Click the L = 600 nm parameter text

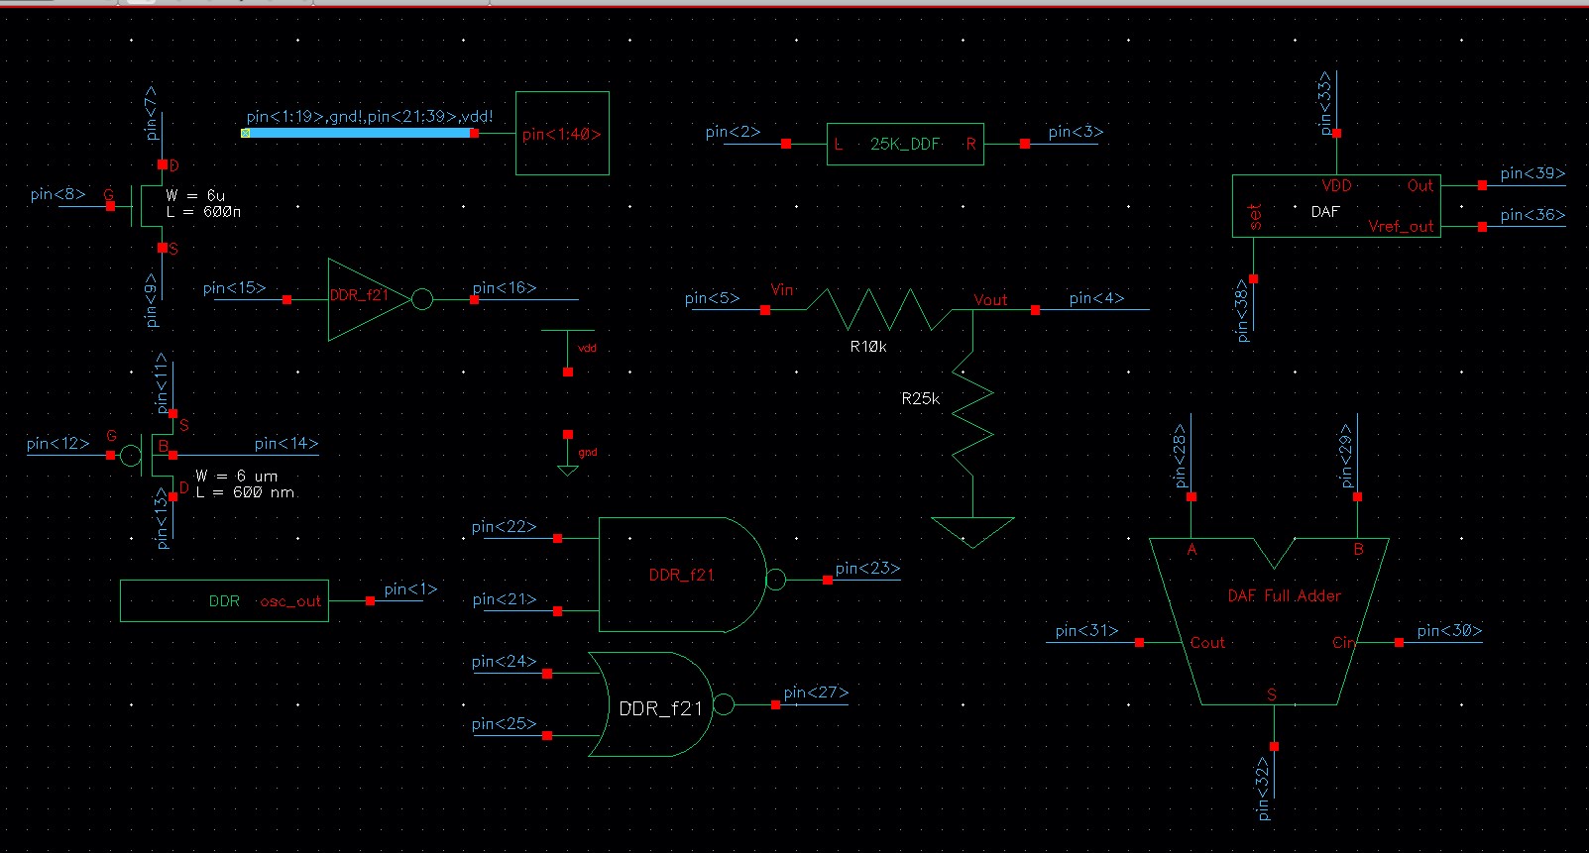coord(245,492)
